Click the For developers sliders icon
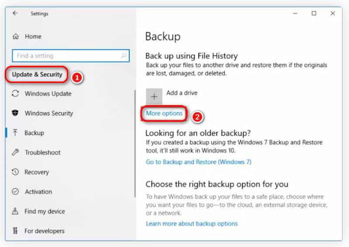The height and width of the screenshot is (247, 349). (16, 231)
